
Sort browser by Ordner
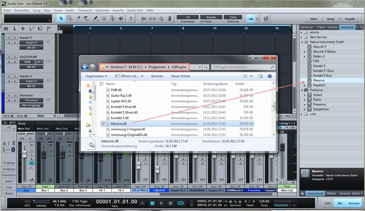coord(332,27)
